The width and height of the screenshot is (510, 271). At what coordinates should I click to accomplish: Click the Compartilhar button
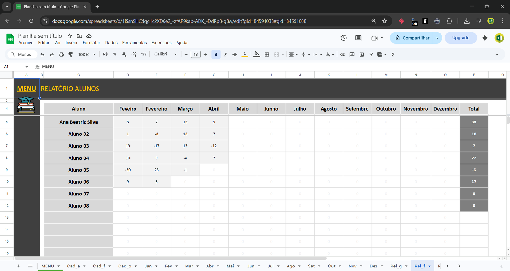point(412,38)
